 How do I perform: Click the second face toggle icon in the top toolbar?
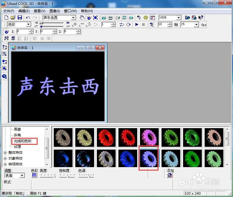tap(111, 18)
